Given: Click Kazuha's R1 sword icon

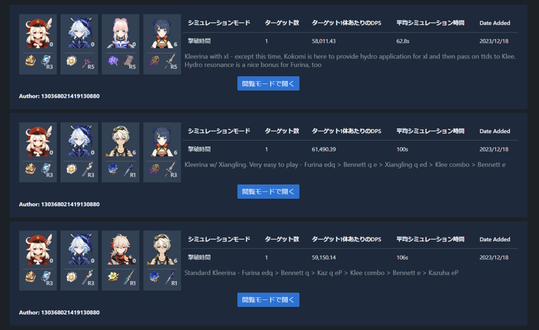Looking at the screenshot, I should [x=128, y=277].
